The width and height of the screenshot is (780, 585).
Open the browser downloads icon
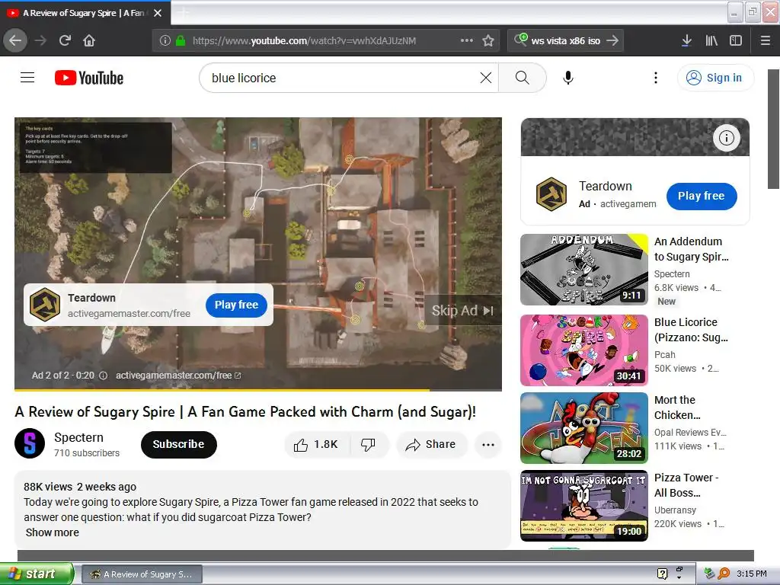tap(686, 40)
